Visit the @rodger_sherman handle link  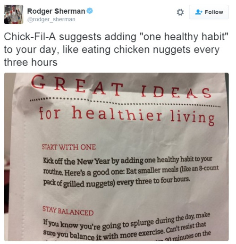pyautogui.click(x=51, y=19)
